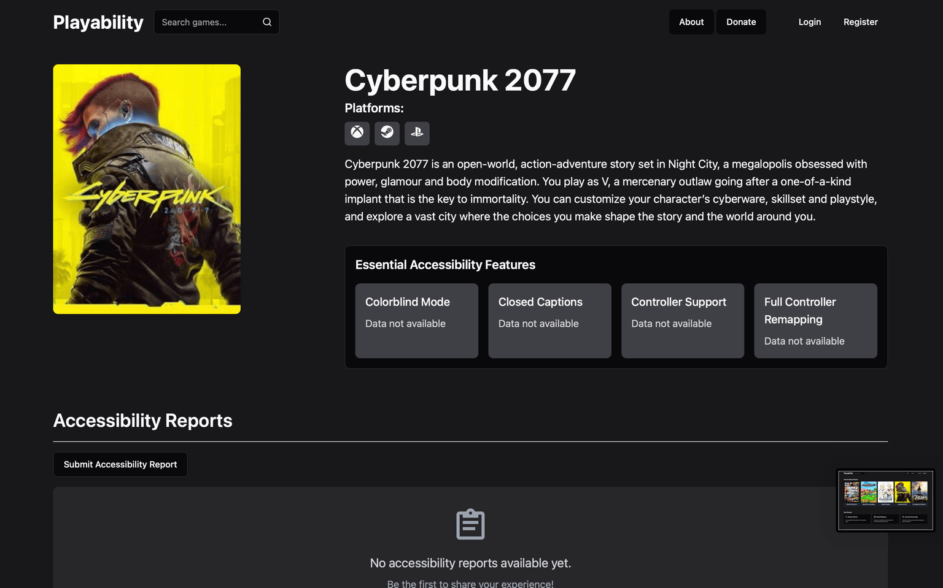The image size is (943, 588).
Task: Click Essential Accessibility Features heading
Action: 445,265
